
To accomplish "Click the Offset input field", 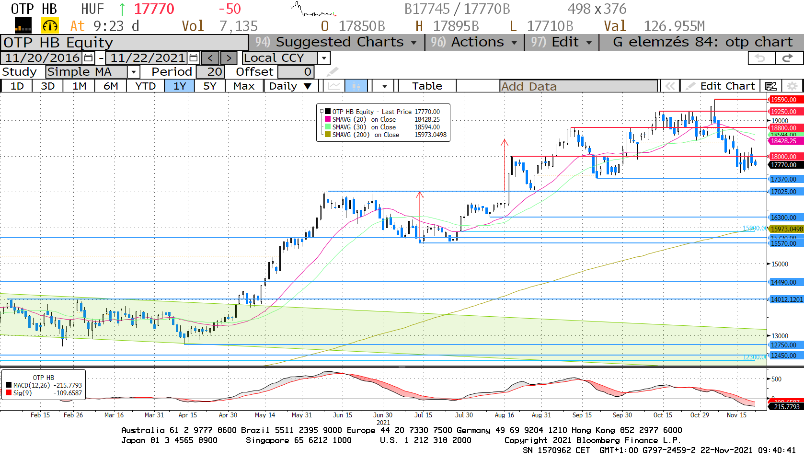I will (296, 72).
